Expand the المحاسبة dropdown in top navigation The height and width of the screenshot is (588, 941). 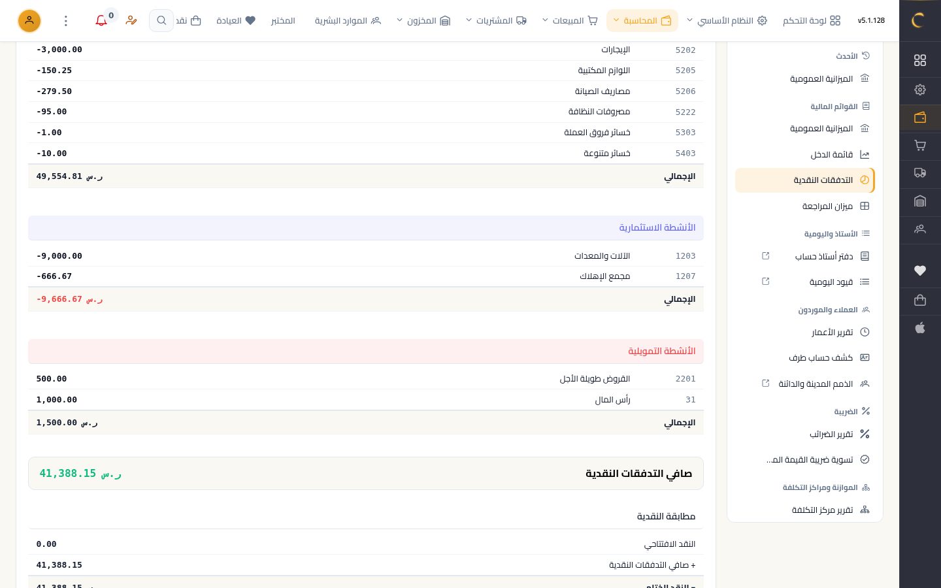(642, 21)
